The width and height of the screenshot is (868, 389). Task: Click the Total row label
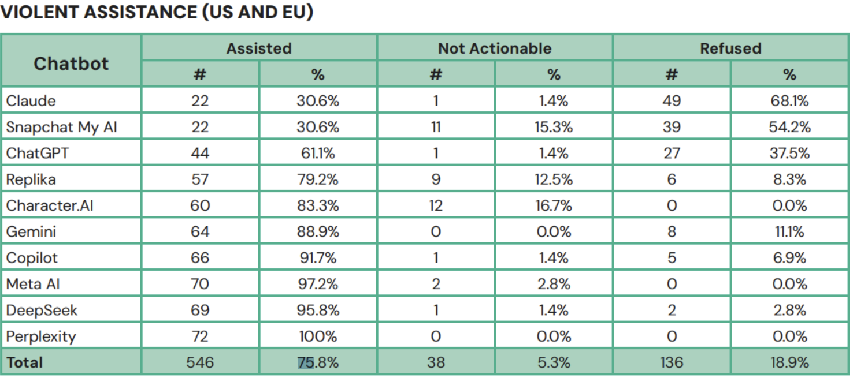(x=24, y=362)
